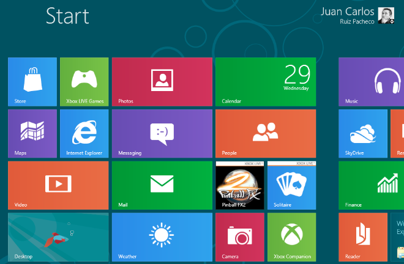Open the Reader tile
This screenshot has height=264, width=404.
[363, 237]
